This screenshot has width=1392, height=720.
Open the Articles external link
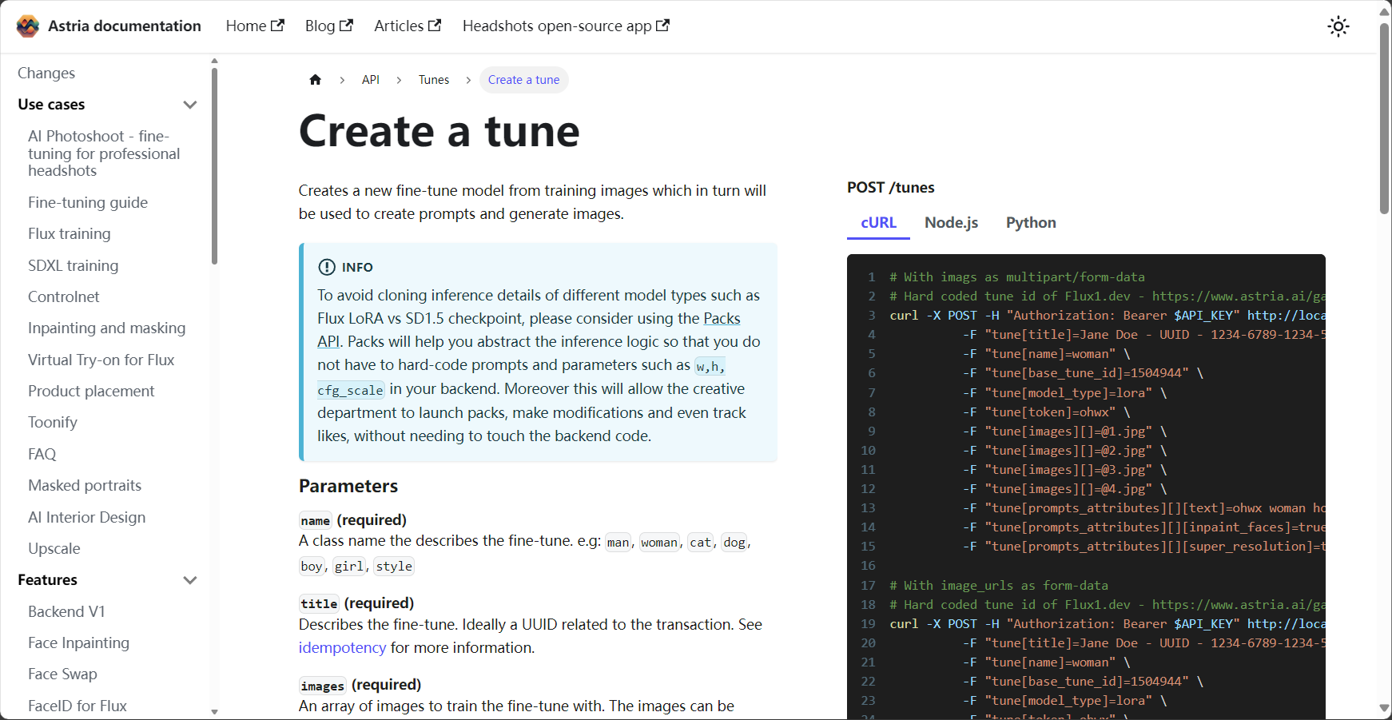[x=408, y=26]
